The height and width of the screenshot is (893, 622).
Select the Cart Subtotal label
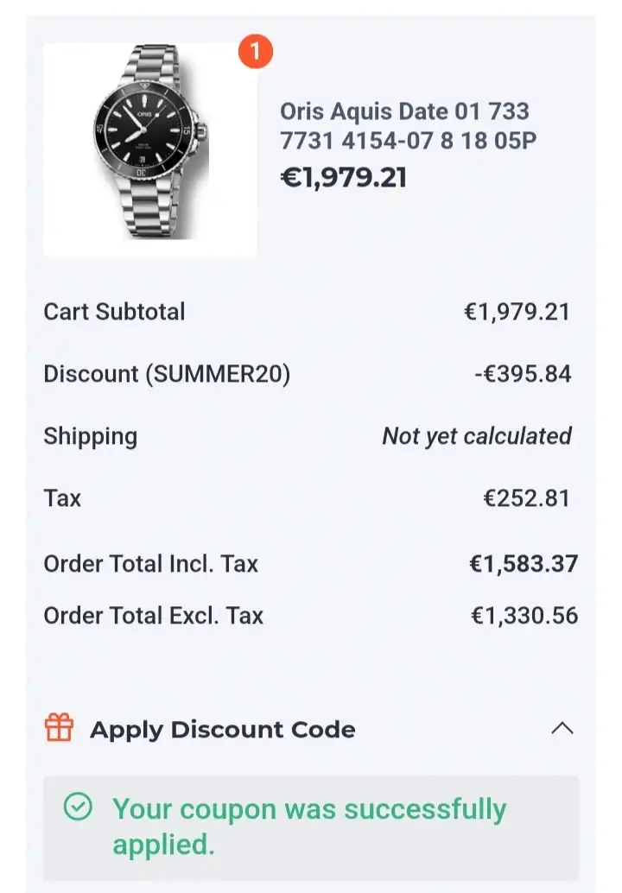[114, 311]
